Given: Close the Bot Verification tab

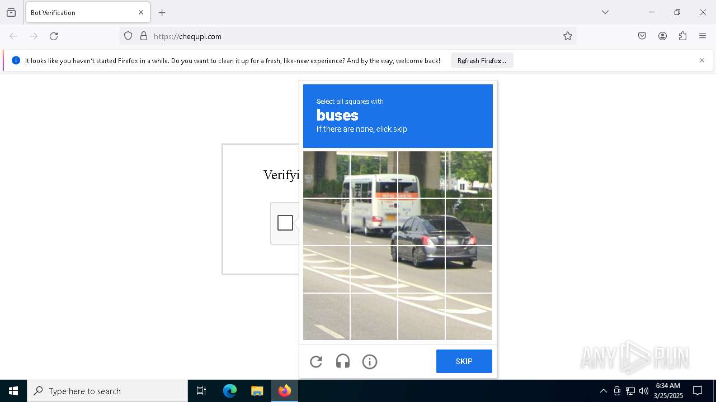Looking at the screenshot, I should tap(141, 12).
